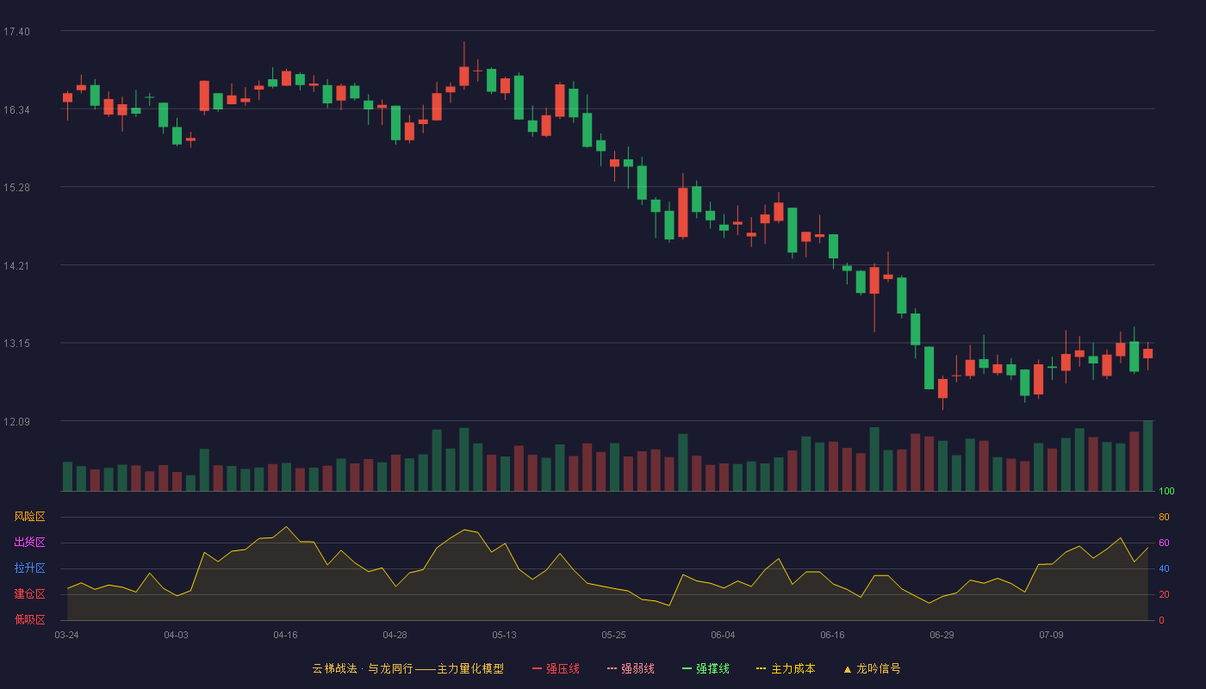Toggle the 龙吟信号 triangle legend entry
Viewport: 1206px width, 689px height.
872,668
